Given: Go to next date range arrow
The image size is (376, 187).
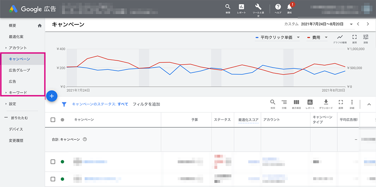Looking at the screenshot, I should (368, 24).
